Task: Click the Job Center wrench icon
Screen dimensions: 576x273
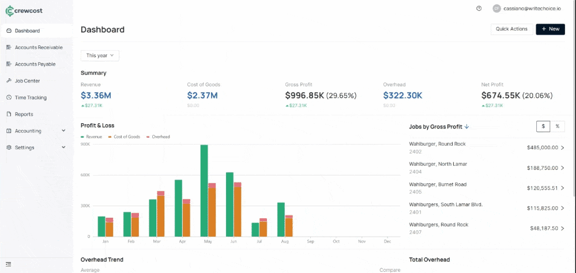Action: click(x=9, y=81)
